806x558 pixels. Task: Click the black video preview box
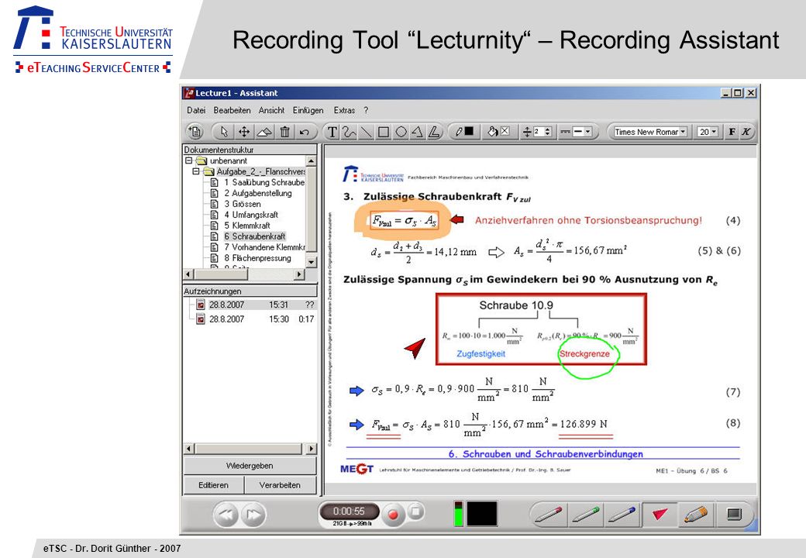[481, 514]
